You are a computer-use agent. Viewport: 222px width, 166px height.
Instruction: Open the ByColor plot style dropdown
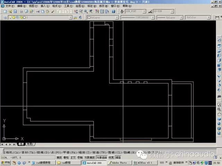209,17
